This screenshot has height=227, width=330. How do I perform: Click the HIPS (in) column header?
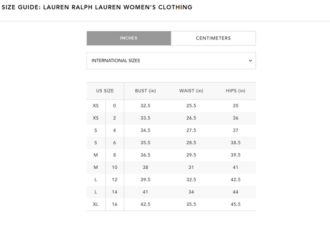236,91
